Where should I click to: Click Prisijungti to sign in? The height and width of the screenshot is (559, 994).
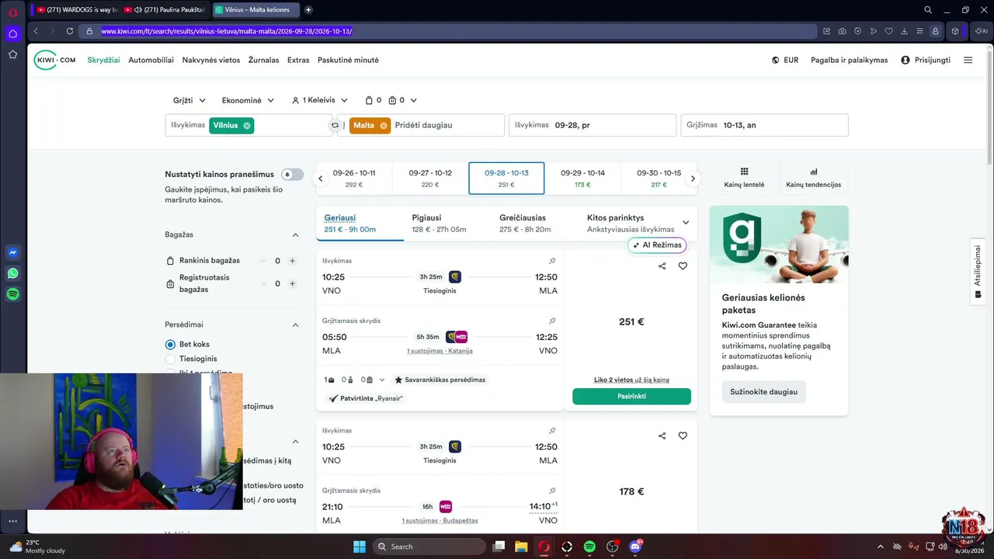click(x=926, y=60)
